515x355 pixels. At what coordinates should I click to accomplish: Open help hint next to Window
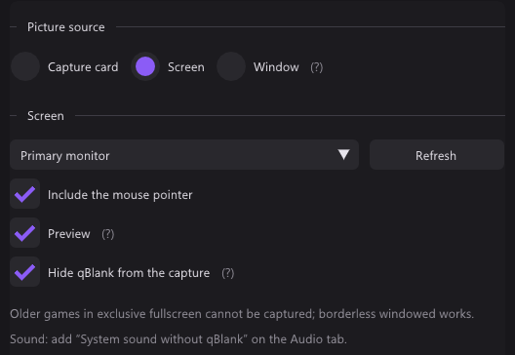pos(317,67)
